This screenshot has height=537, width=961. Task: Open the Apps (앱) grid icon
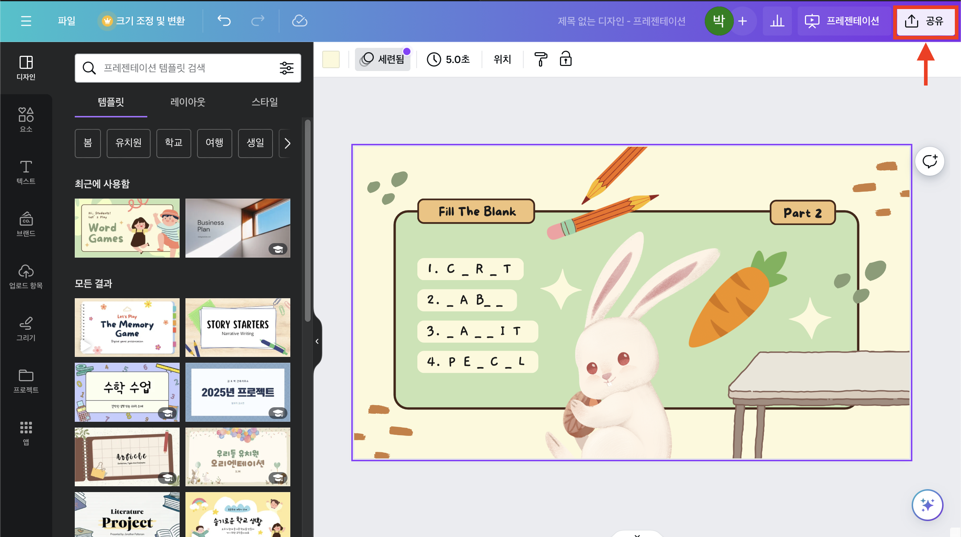26,433
